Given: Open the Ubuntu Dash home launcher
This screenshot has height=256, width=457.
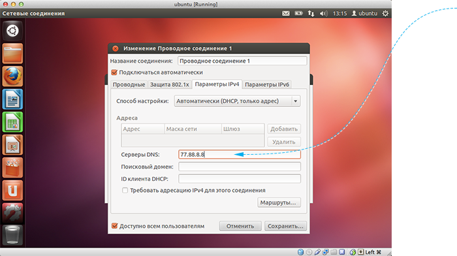Looking at the screenshot, I should point(12,31).
